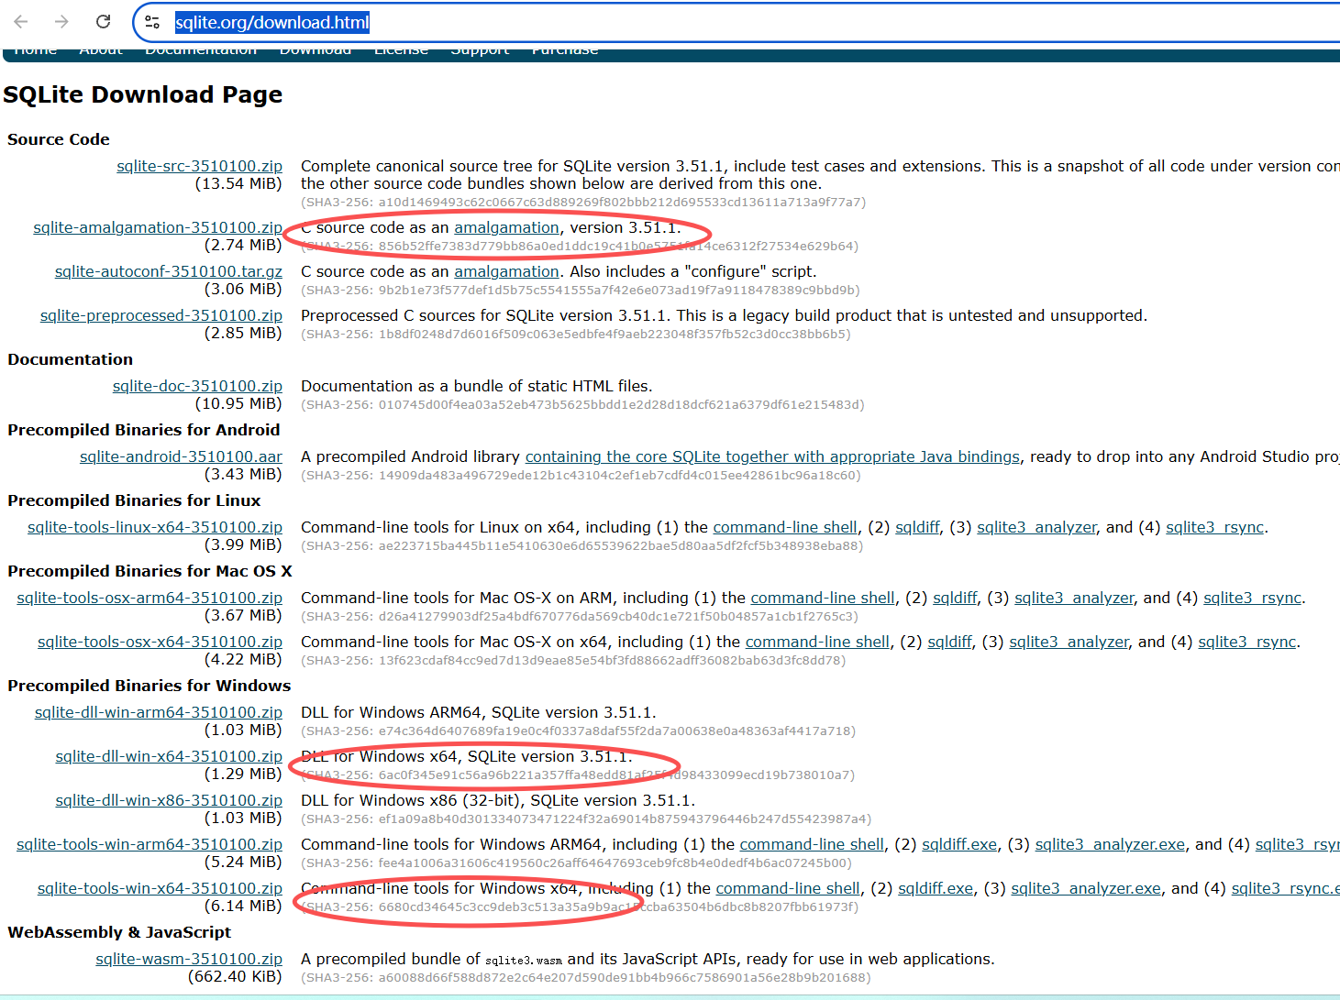Open sqldiff link in Linux tools row
This screenshot has width=1340, height=1000.
pyautogui.click(x=917, y=527)
